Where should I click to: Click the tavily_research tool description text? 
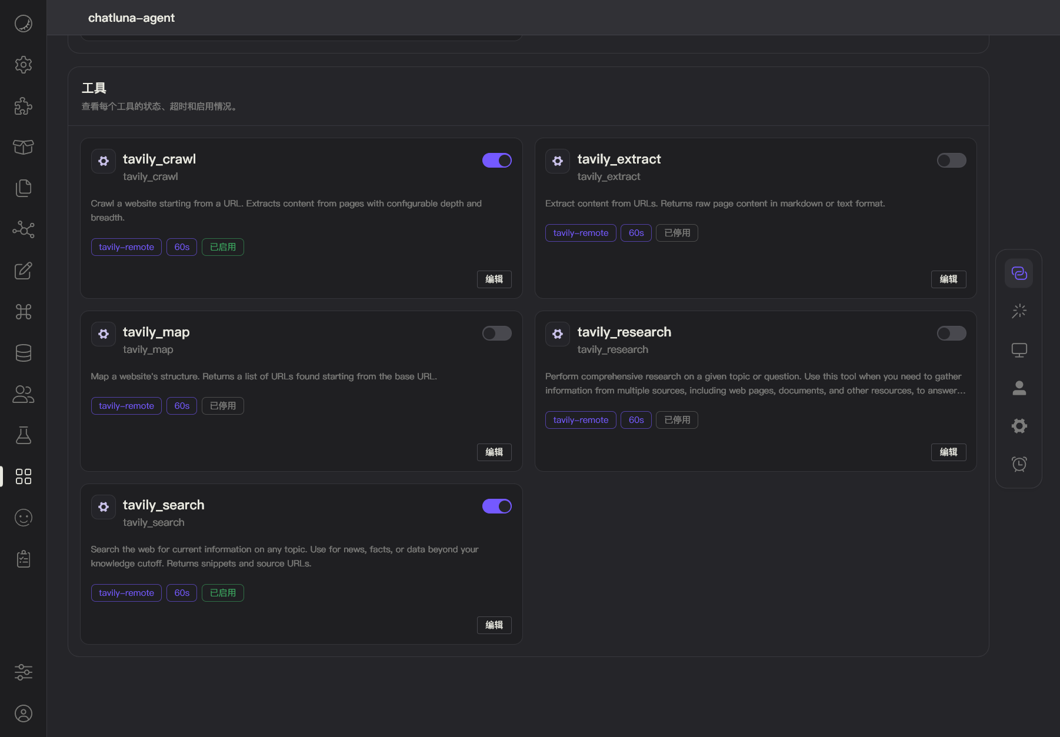click(755, 383)
